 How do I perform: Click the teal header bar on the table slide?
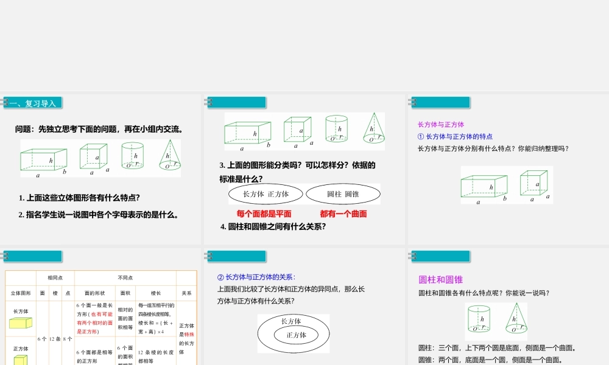click(33, 256)
